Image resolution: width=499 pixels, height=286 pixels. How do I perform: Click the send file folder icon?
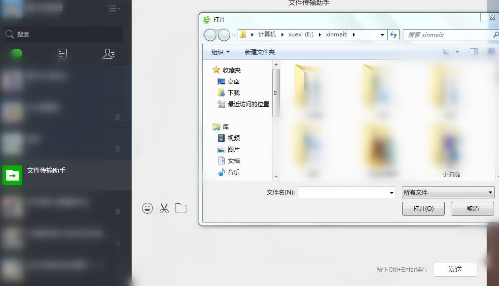181,208
